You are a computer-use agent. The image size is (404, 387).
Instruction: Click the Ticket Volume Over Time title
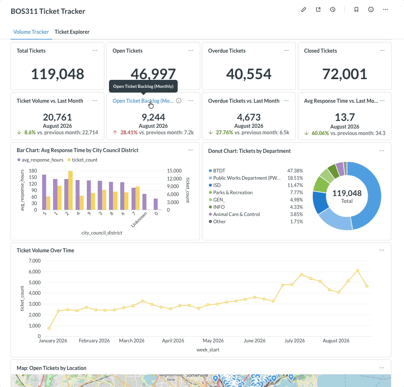pos(45,250)
